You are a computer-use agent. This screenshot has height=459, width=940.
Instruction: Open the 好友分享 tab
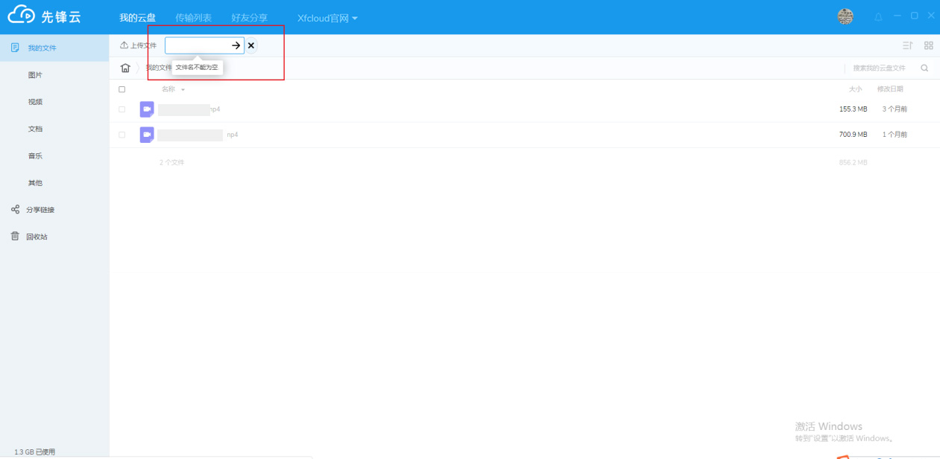coord(249,18)
